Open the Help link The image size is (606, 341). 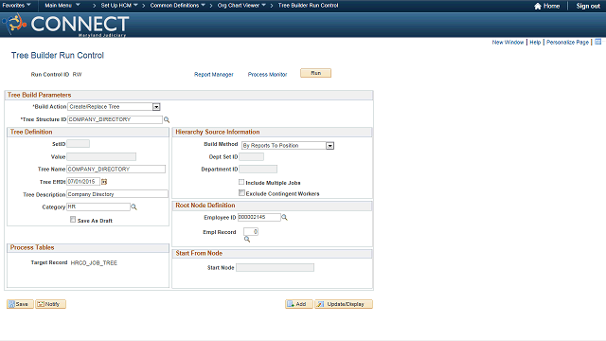(535, 42)
